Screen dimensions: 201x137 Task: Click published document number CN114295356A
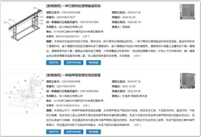coord(89,91)
